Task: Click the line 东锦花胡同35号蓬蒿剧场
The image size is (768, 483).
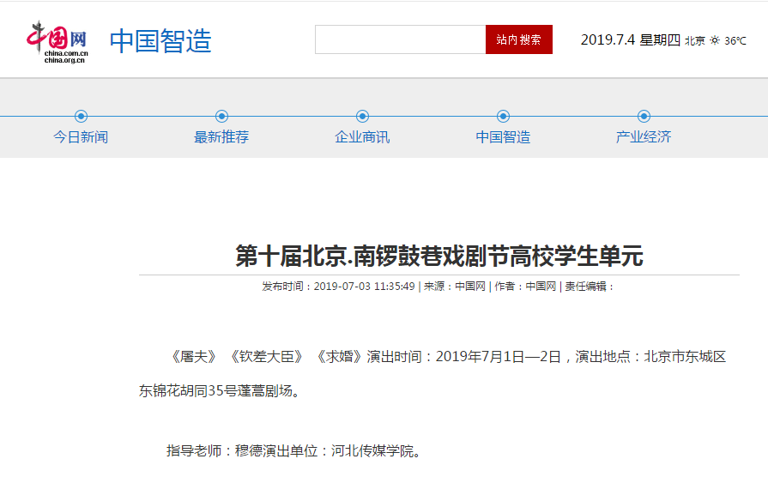Action: click(x=219, y=391)
